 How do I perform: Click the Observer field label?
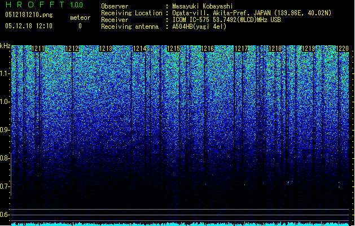point(115,6)
